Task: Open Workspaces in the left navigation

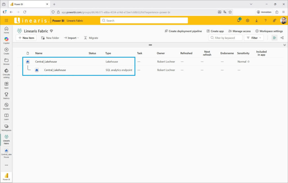Action: [x=6, y=128]
